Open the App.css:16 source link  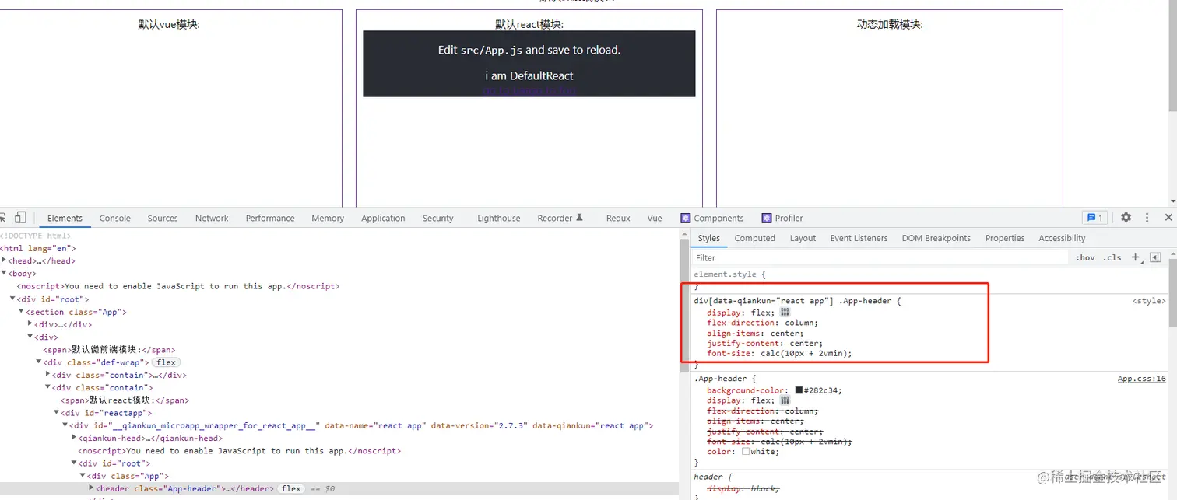1141,379
